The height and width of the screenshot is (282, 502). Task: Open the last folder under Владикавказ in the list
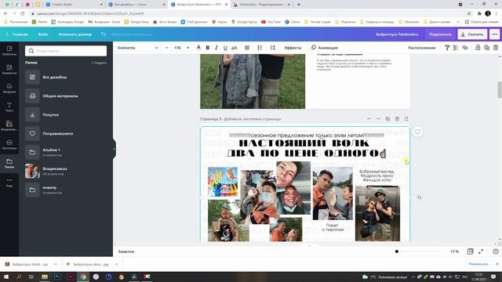pos(66,190)
